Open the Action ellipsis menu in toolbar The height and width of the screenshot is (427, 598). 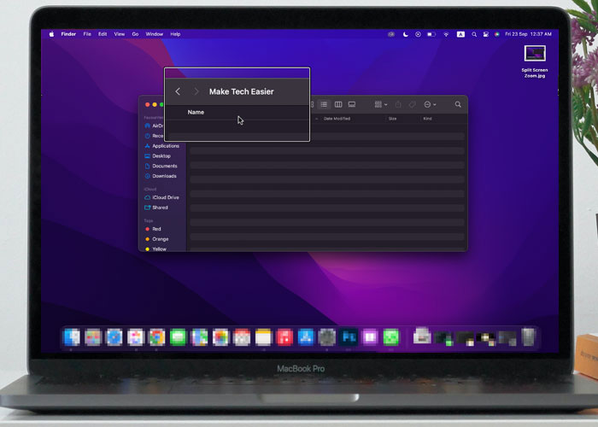point(430,104)
